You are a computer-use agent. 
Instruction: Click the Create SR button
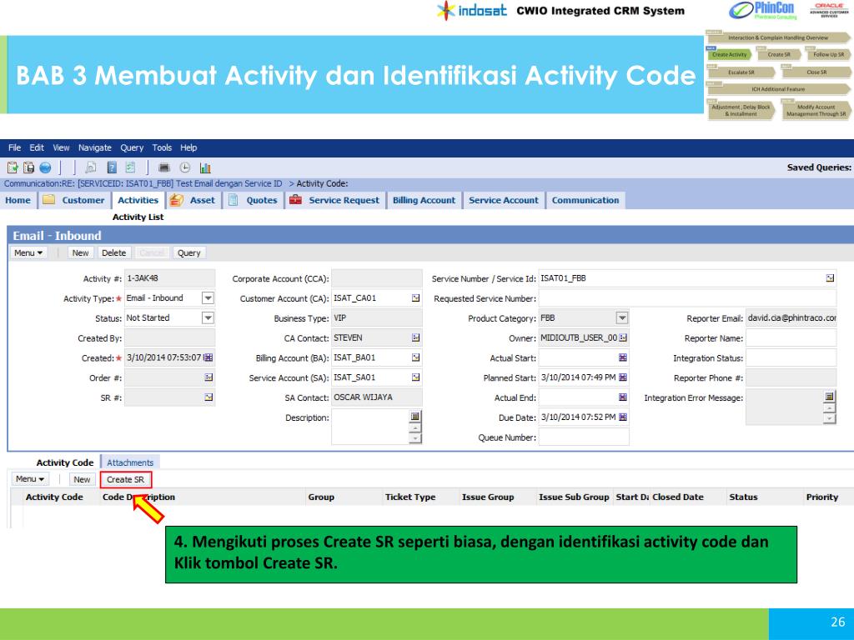(126, 479)
